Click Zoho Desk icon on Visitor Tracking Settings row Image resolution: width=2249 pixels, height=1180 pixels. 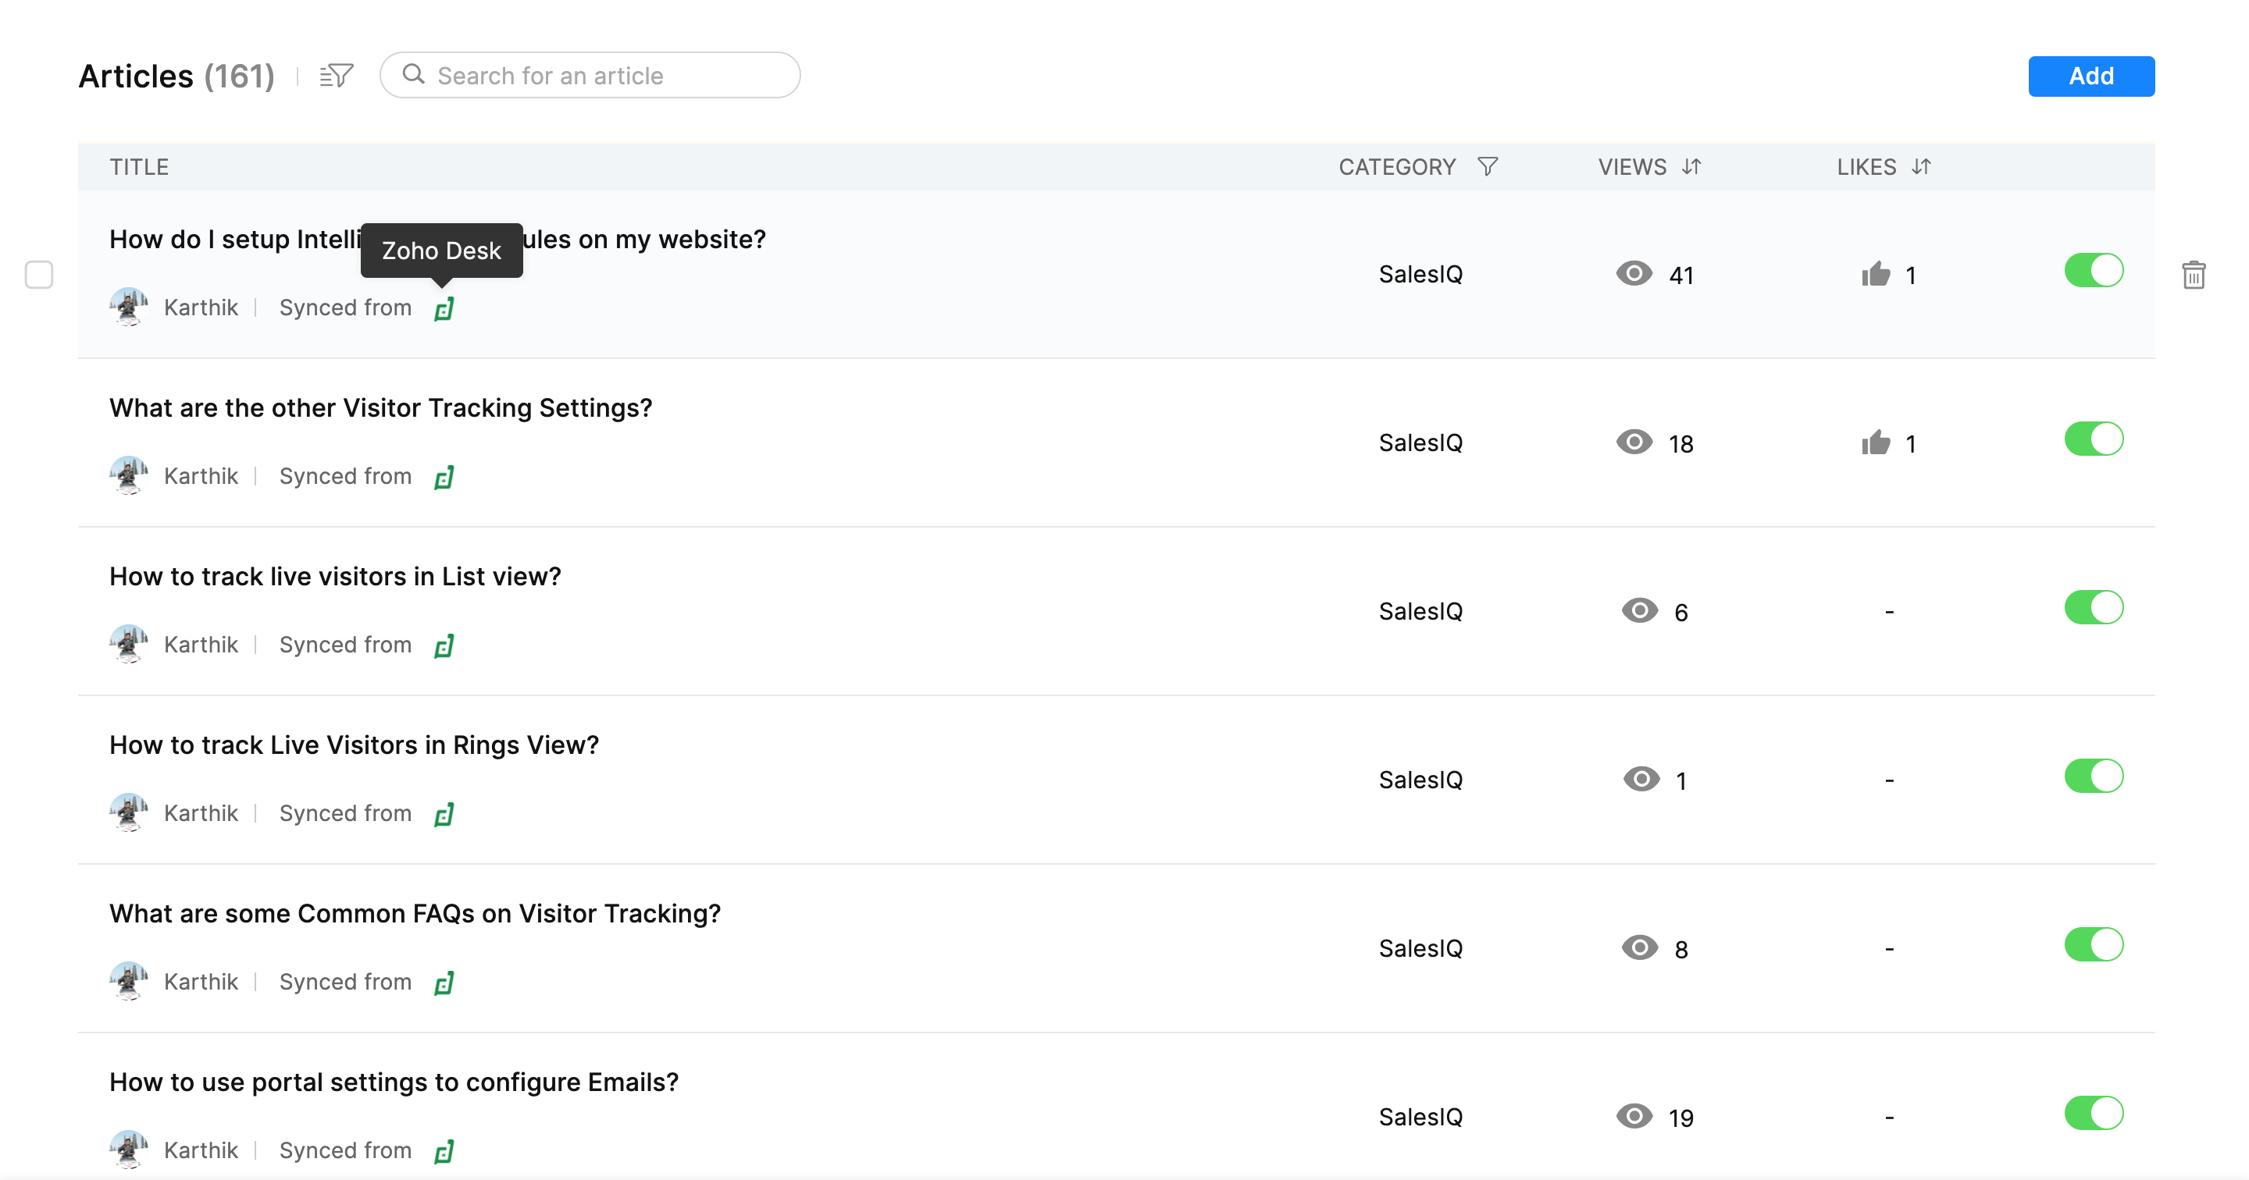click(x=444, y=478)
